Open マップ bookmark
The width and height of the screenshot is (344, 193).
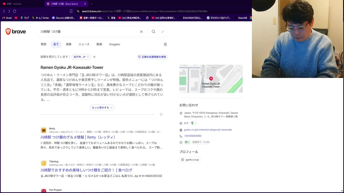pyautogui.click(x=25, y=18)
